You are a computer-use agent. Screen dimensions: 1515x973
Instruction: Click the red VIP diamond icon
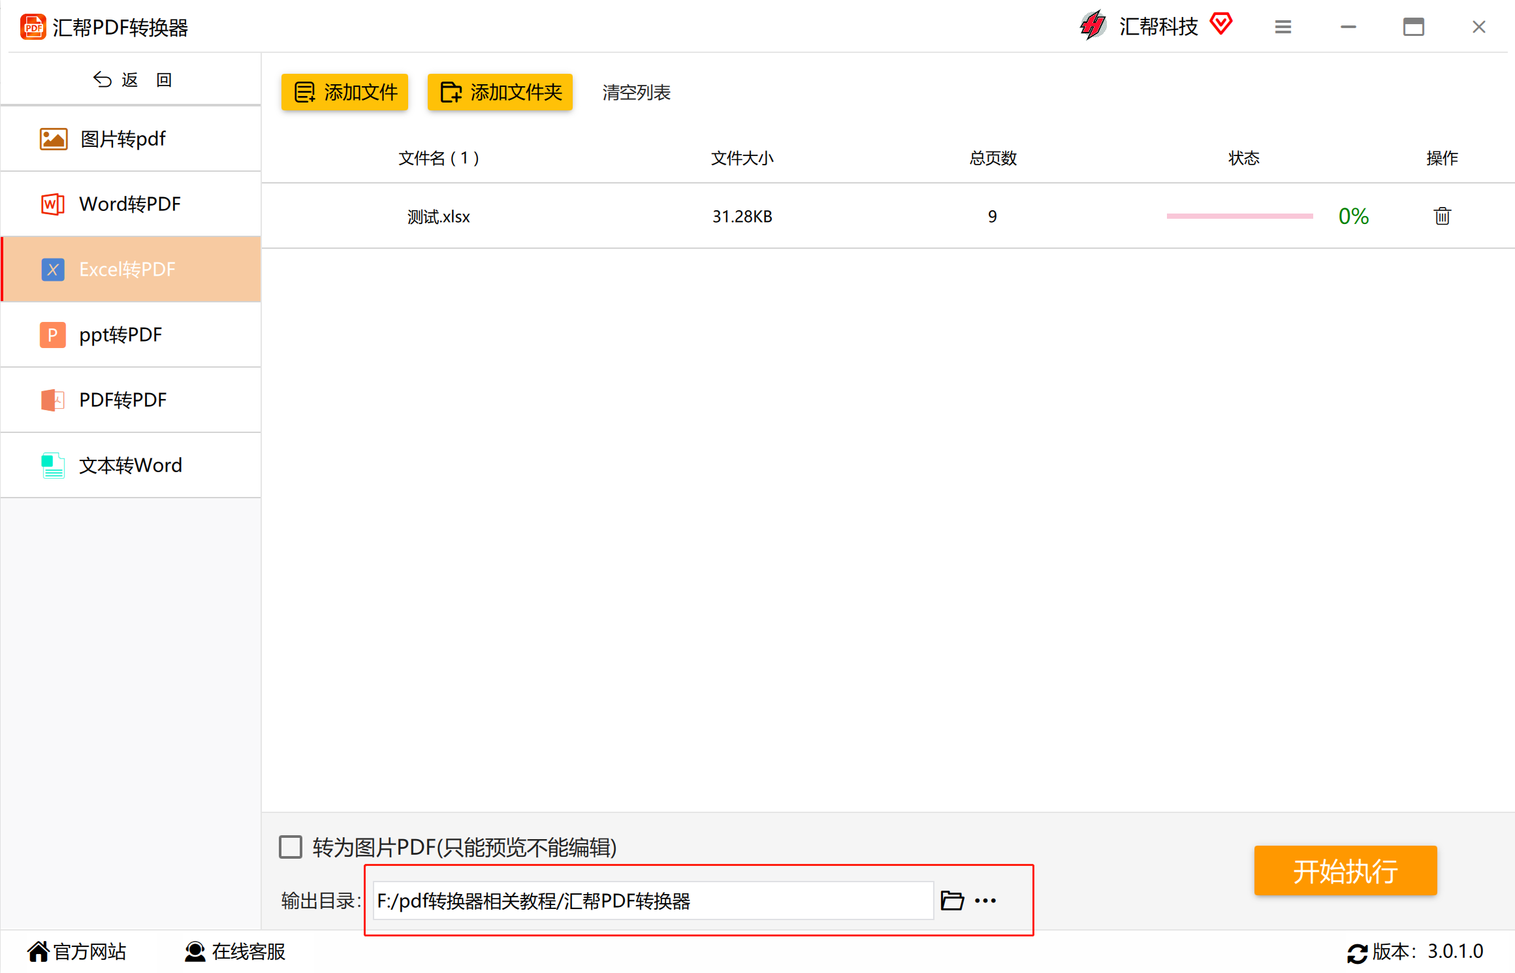[x=1220, y=24]
